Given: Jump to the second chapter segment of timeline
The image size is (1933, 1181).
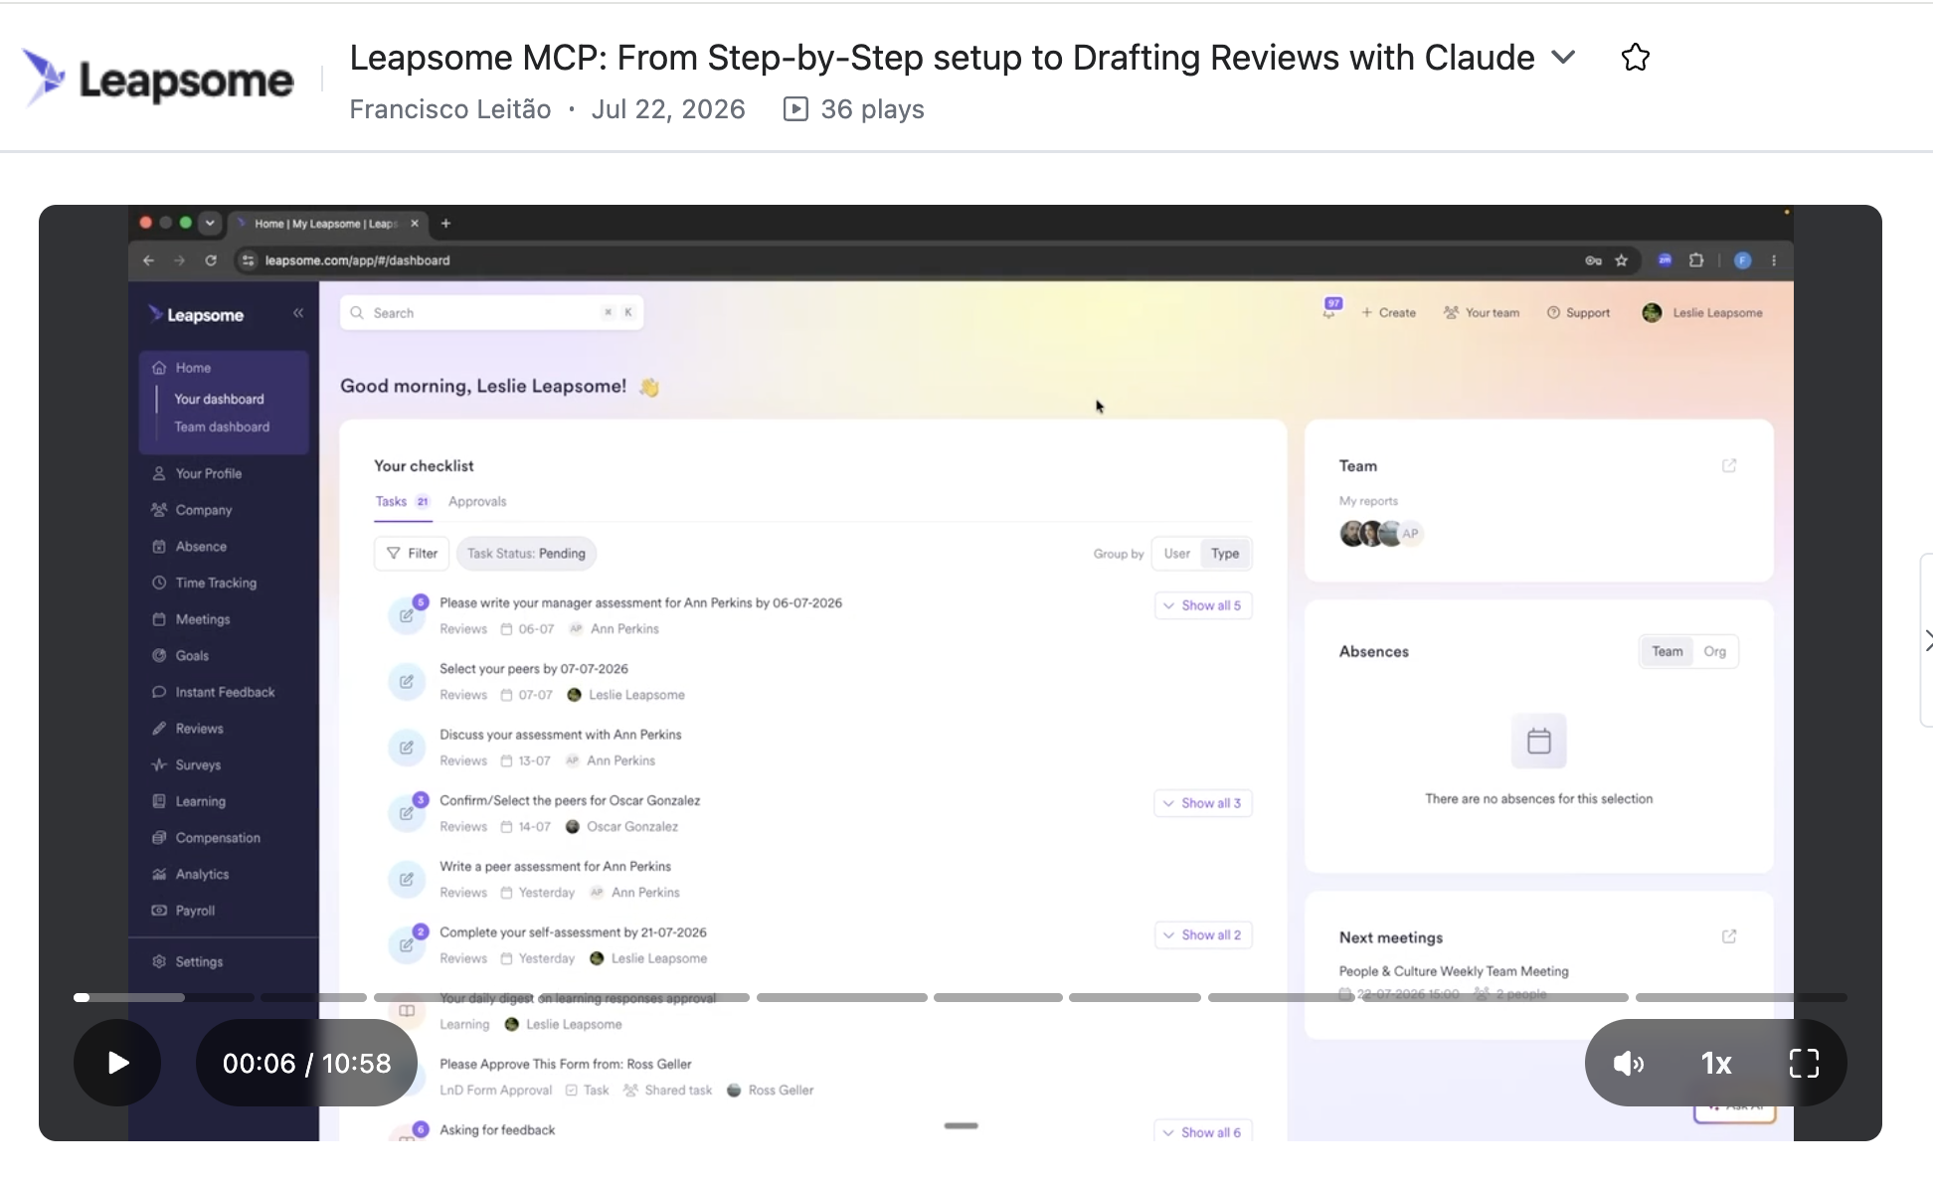Looking at the screenshot, I should click(313, 997).
